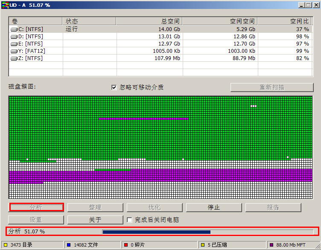Click the 12.70 Gb free space cell
This screenshot has width=321, height=250.
tap(245, 44)
